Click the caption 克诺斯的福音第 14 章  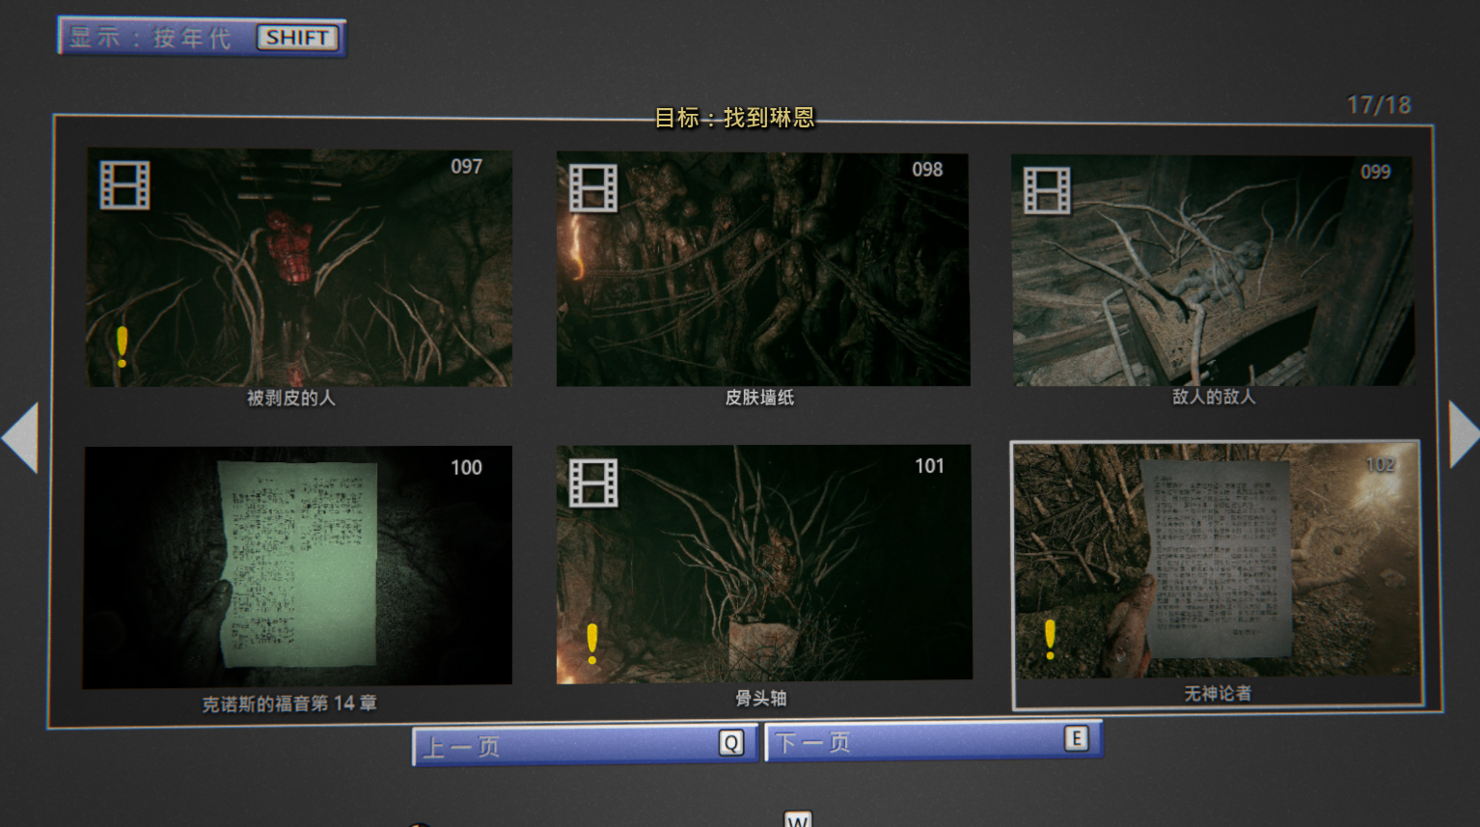pos(289,704)
